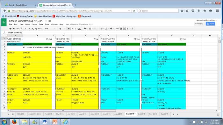Turn on the filter icon
The height and width of the screenshot is (125, 223).
[127, 29]
